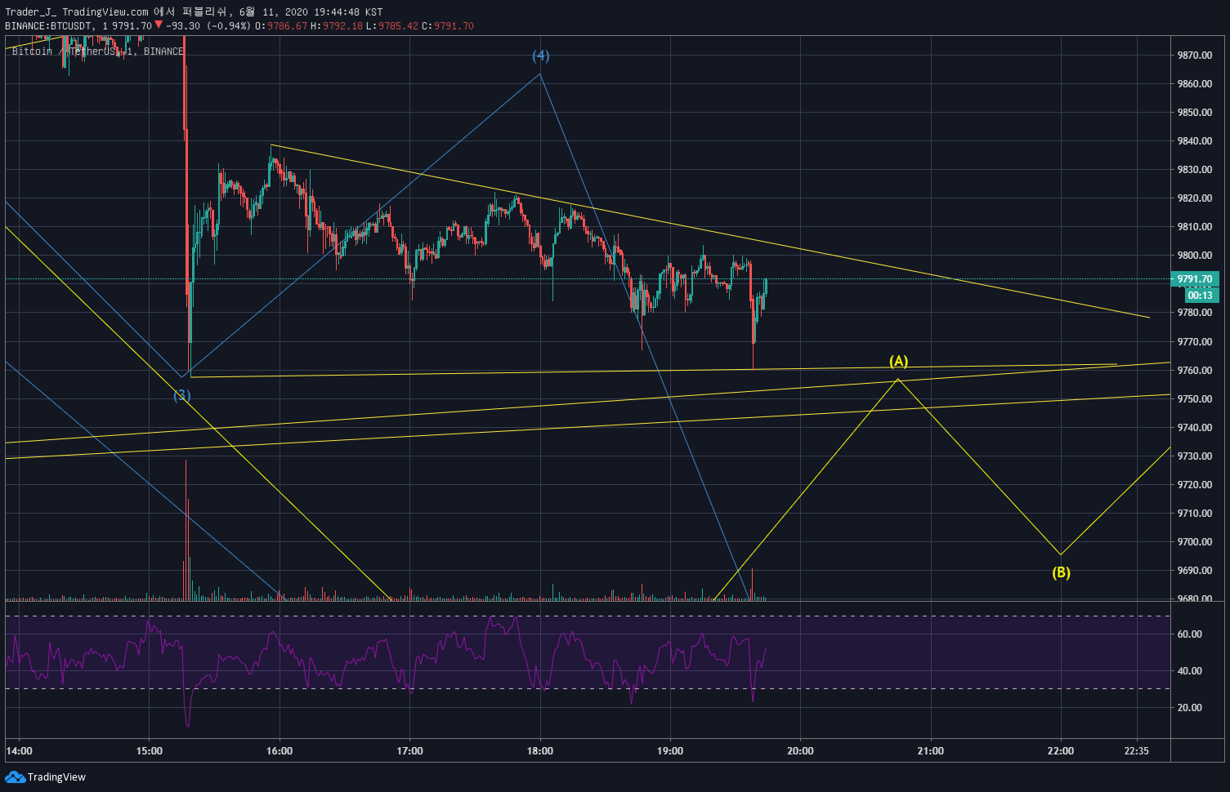The height and width of the screenshot is (792, 1230).
Task: Click the -93.30 price change value
Action: tap(183, 26)
